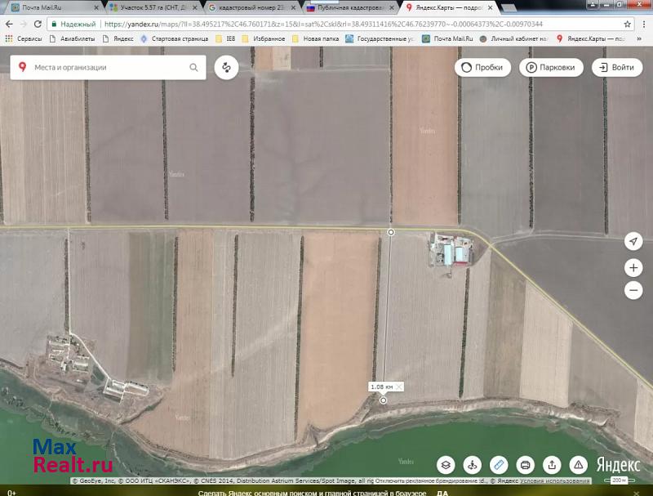653x496 pixels.
Task: Remove the 1.08 км ruler measurement
Action: pos(399,387)
